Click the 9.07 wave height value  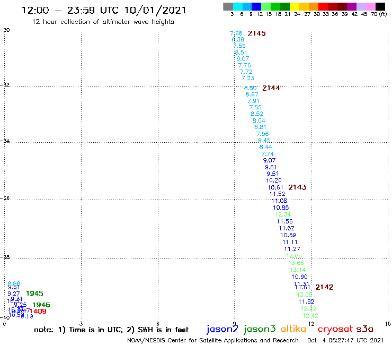click(x=269, y=160)
